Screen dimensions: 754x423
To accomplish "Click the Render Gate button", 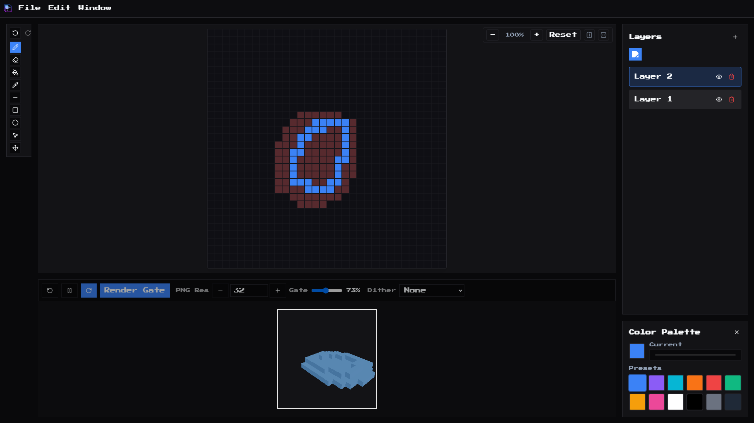I will pos(134,291).
